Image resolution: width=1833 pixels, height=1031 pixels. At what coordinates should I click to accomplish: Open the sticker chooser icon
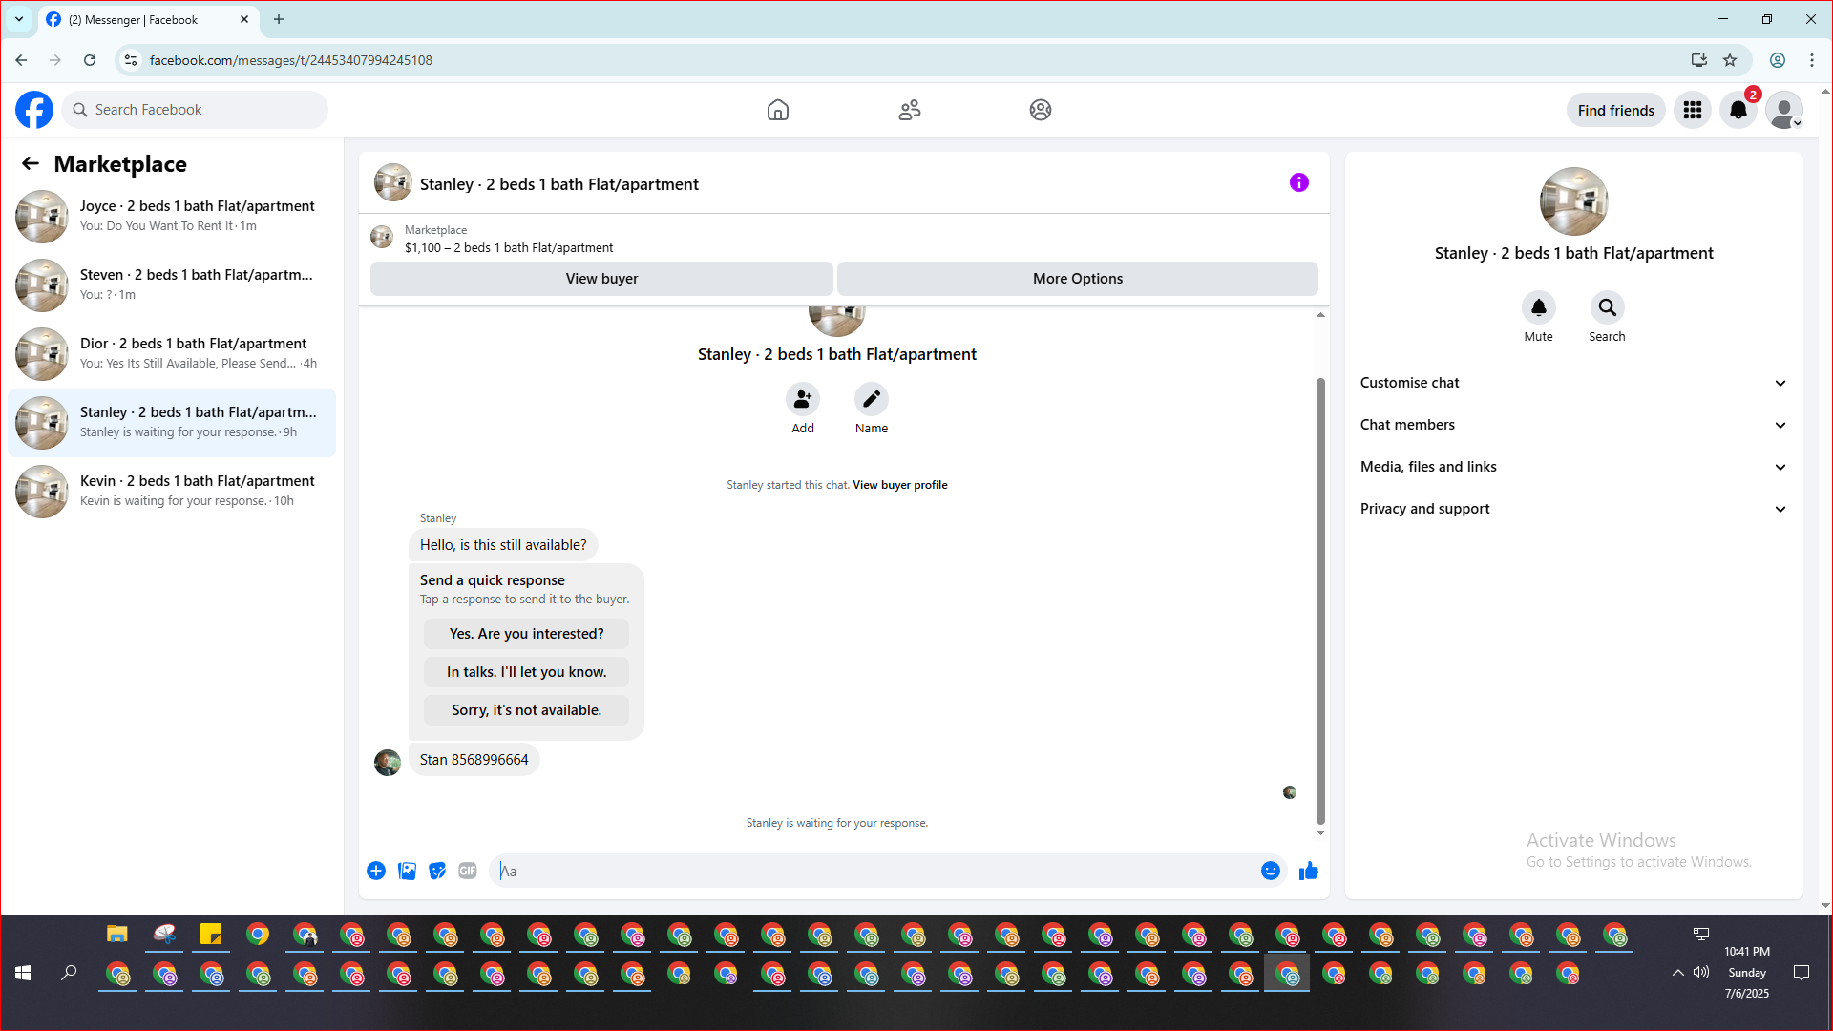437,871
